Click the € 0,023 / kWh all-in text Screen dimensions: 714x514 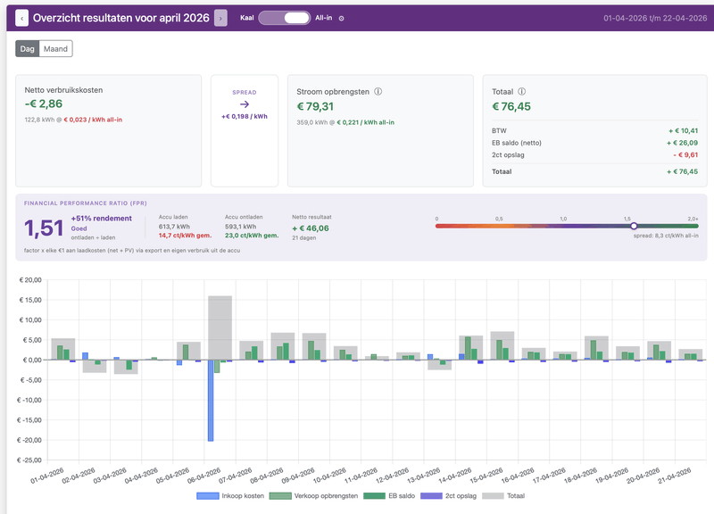(93, 120)
